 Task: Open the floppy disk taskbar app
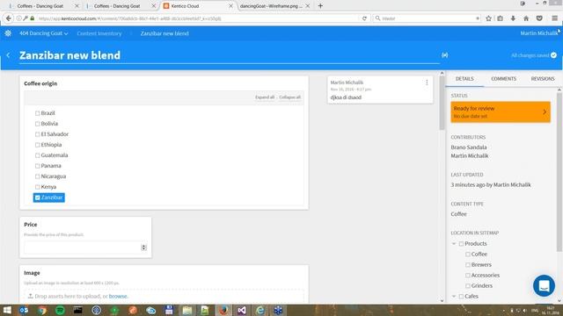tap(169, 310)
